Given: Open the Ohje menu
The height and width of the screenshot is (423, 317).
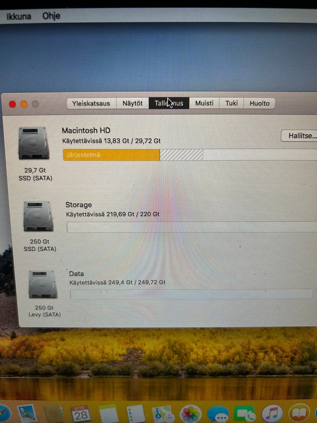Looking at the screenshot, I should click(51, 16).
